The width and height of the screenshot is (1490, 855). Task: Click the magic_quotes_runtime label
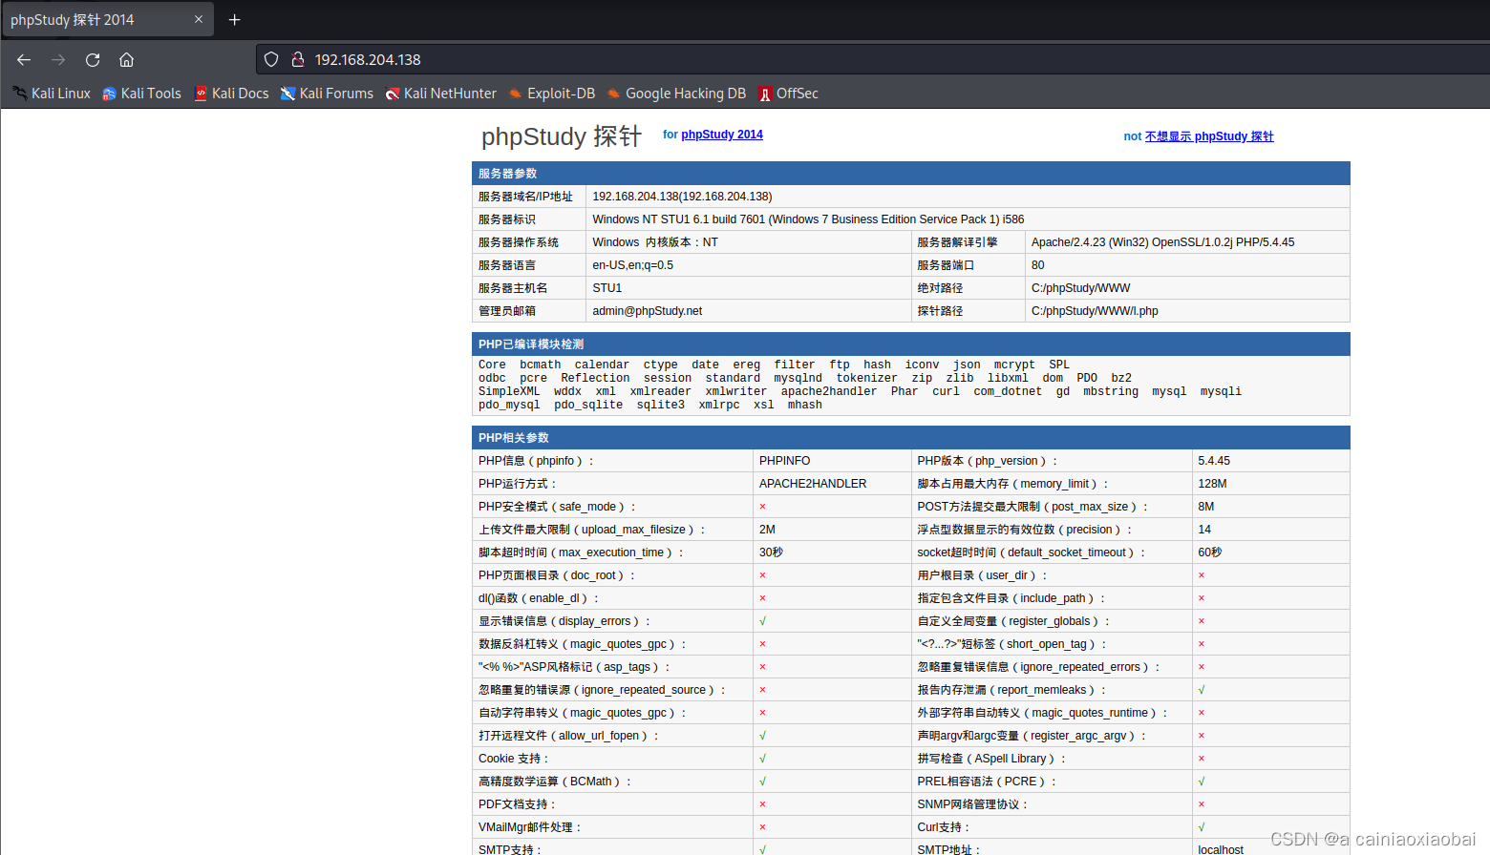point(1042,713)
